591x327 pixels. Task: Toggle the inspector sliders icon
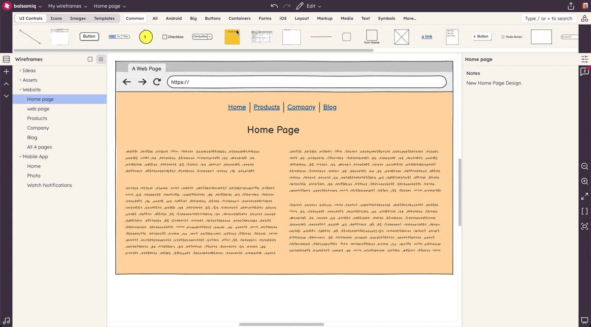point(585,59)
